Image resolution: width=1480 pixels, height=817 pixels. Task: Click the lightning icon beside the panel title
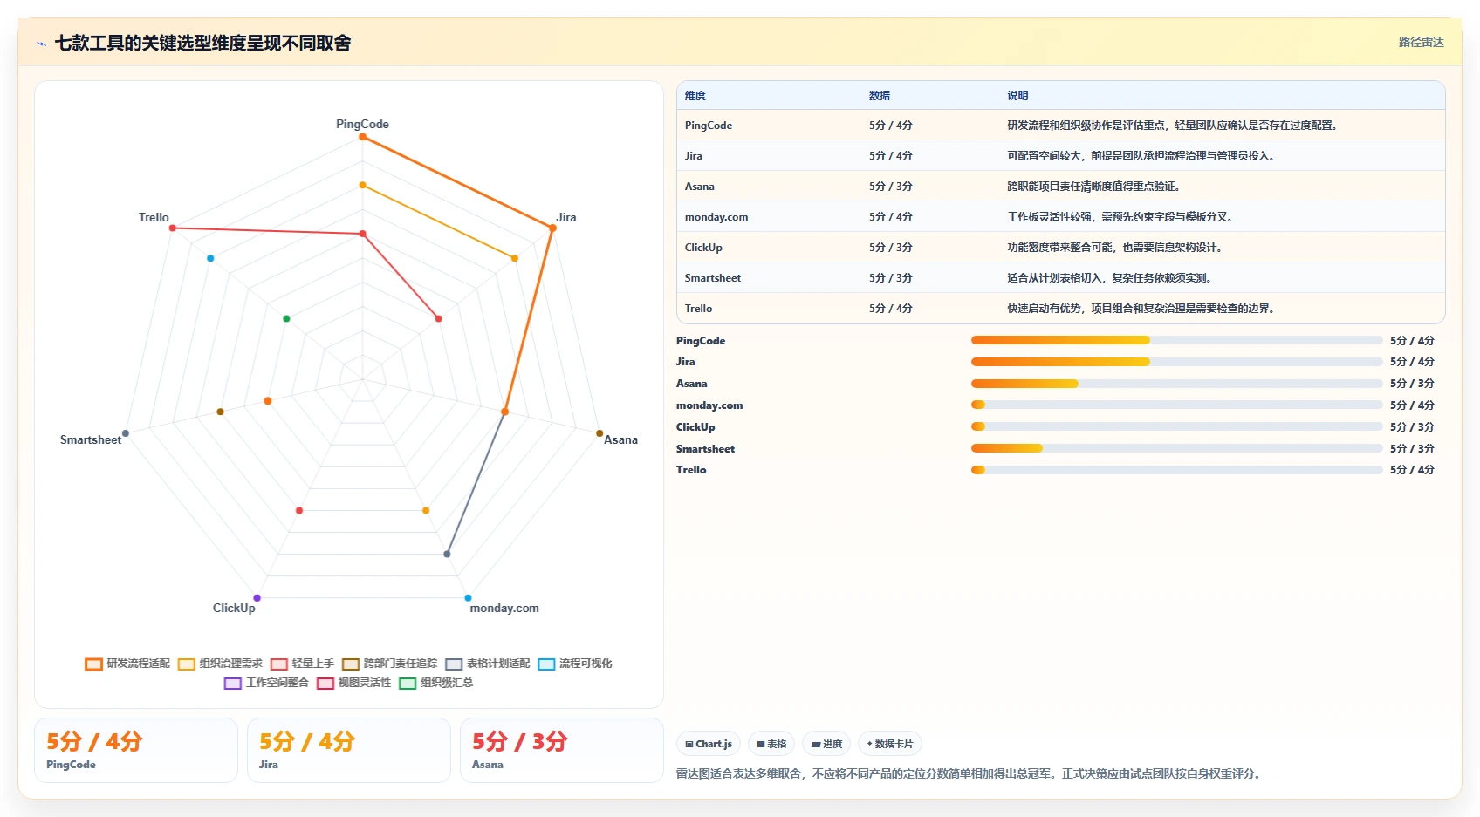(x=41, y=44)
